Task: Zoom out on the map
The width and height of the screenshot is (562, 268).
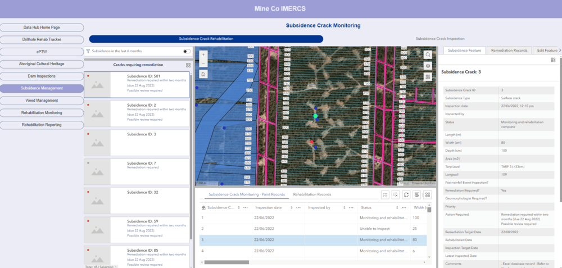Action: 203,63
